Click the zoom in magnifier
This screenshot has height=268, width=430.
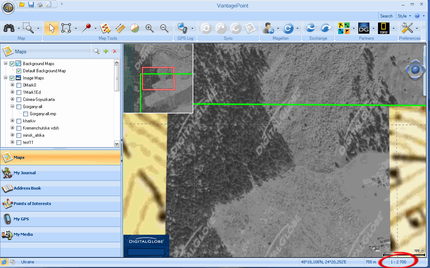point(150,28)
